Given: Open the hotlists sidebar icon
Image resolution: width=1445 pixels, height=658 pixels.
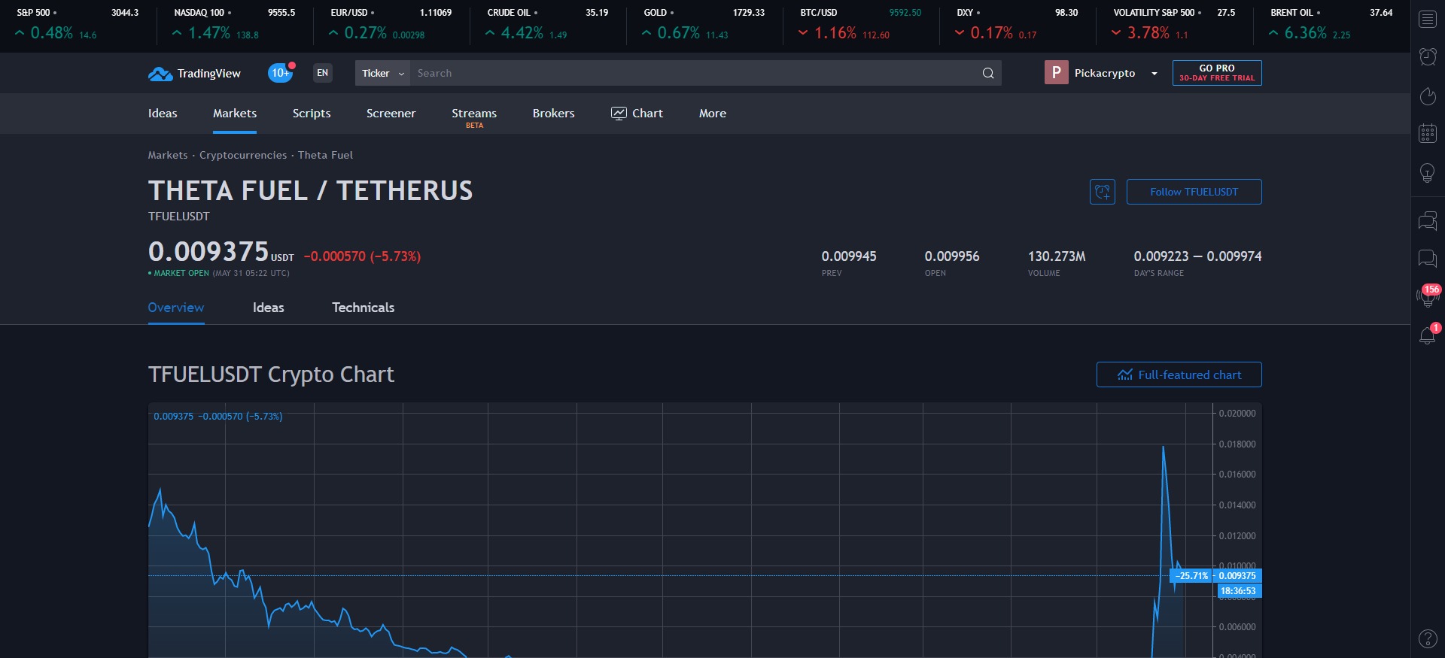Looking at the screenshot, I should (1428, 96).
